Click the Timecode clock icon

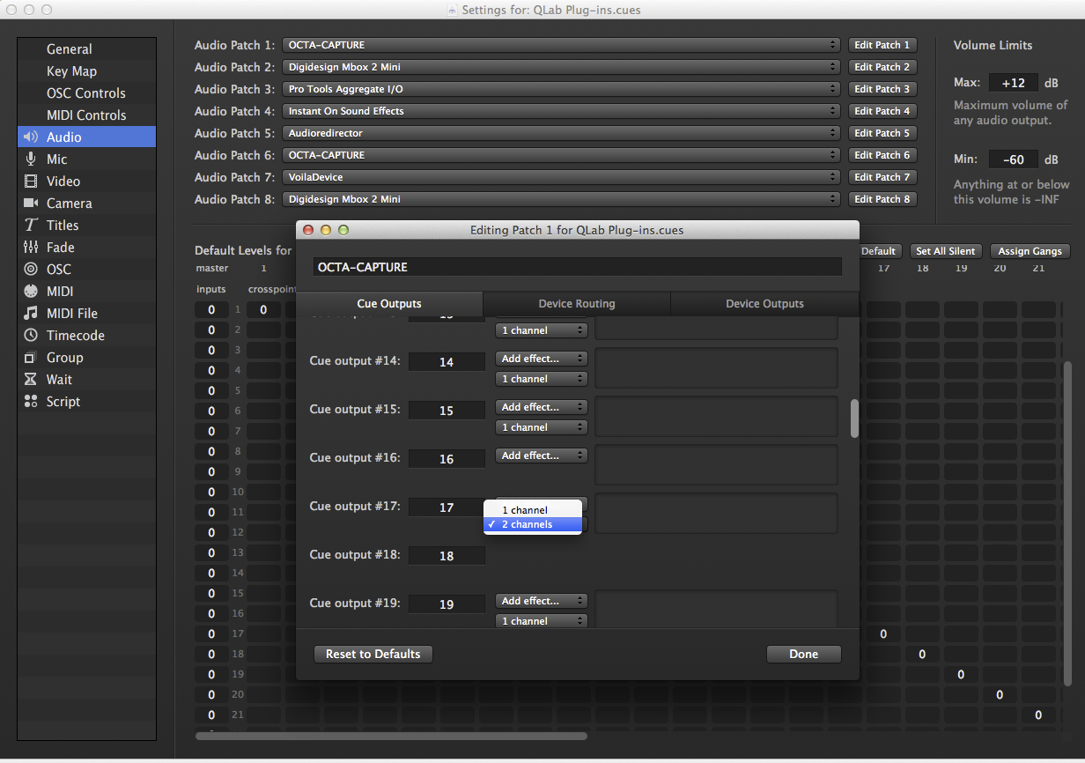31,336
